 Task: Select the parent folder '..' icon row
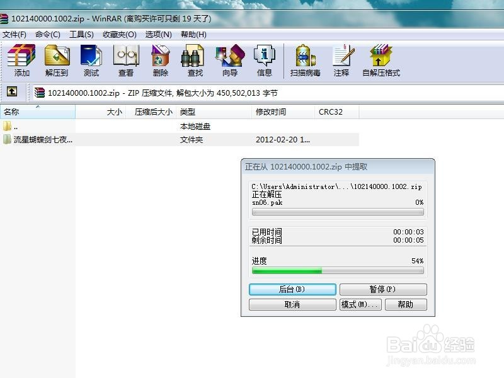[x=7, y=126]
